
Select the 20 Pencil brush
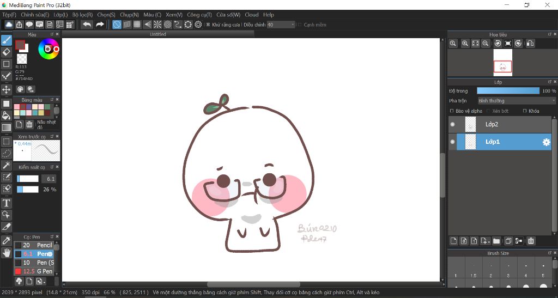(x=34, y=245)
